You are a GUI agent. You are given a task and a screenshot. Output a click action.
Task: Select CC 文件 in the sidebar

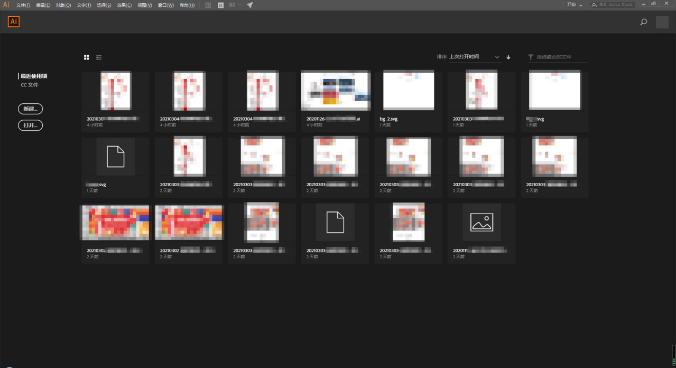[30, 85]
